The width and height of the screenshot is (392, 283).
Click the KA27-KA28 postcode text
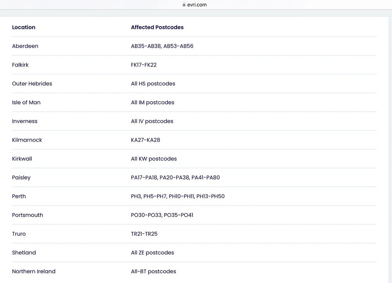pos(145,140)
